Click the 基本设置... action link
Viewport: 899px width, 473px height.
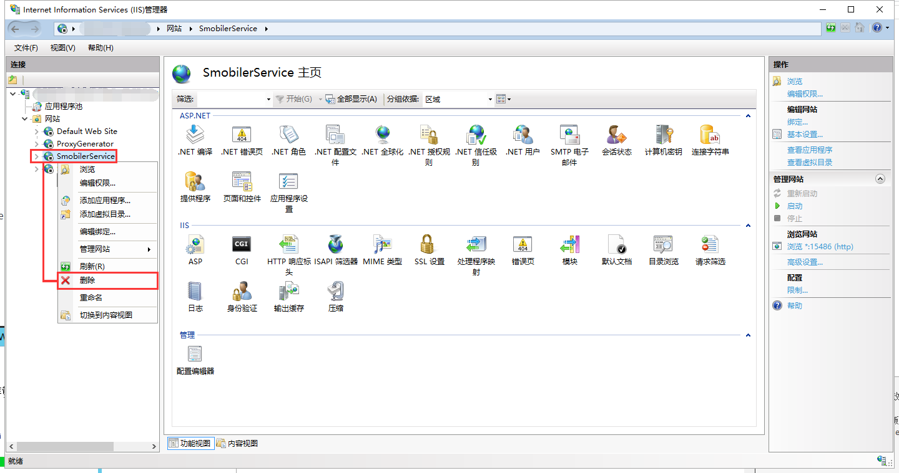805,135
